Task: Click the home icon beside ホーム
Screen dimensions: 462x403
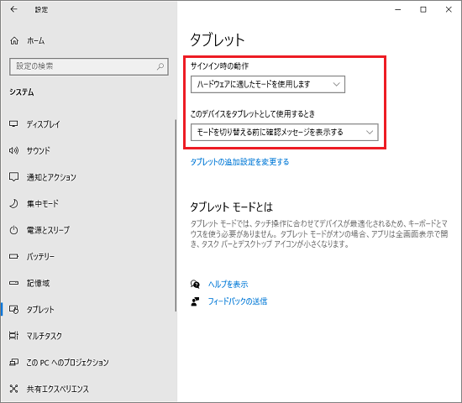Action: (x=14, y=40)
